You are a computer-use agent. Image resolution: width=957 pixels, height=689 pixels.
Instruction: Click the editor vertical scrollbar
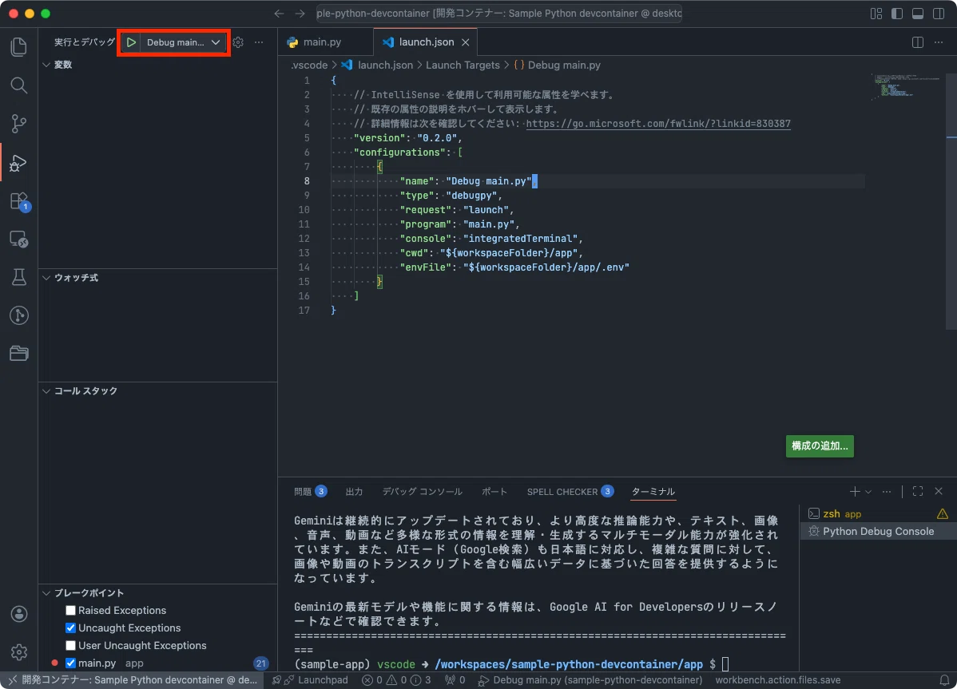click(951, 201)
